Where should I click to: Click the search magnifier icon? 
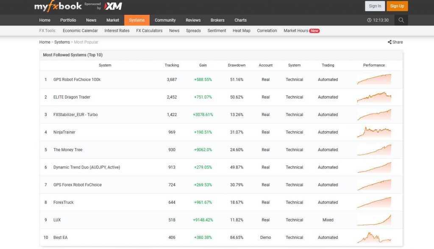click(401, 20)
